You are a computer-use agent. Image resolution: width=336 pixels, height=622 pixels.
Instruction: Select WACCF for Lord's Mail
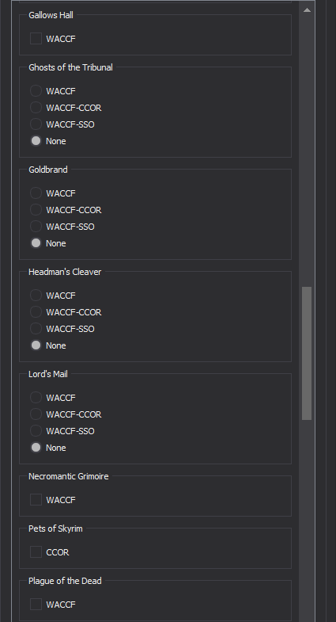coord(36,398)
